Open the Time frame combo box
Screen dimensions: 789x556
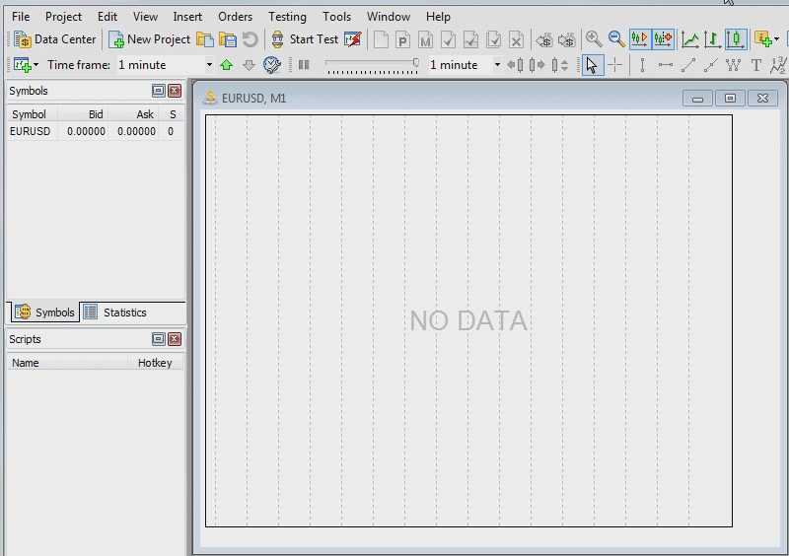[x=166, y=65]
